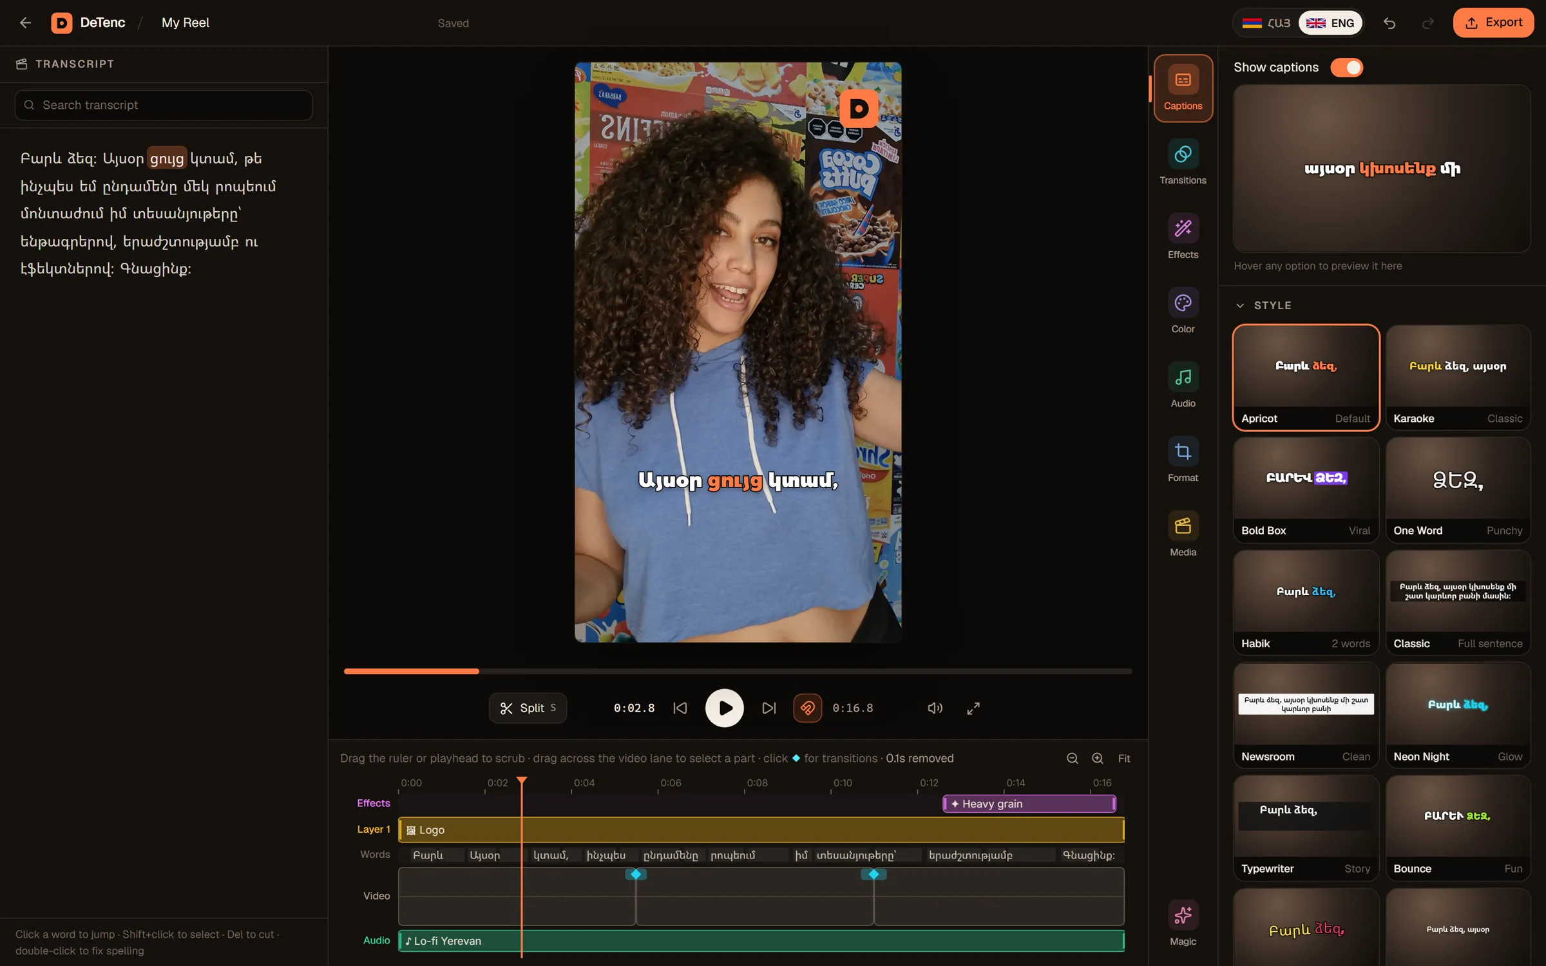The height and width of the screenshot is (966, 1546).
Task: Click the undo arrow icon
Action: (1389, 23)
